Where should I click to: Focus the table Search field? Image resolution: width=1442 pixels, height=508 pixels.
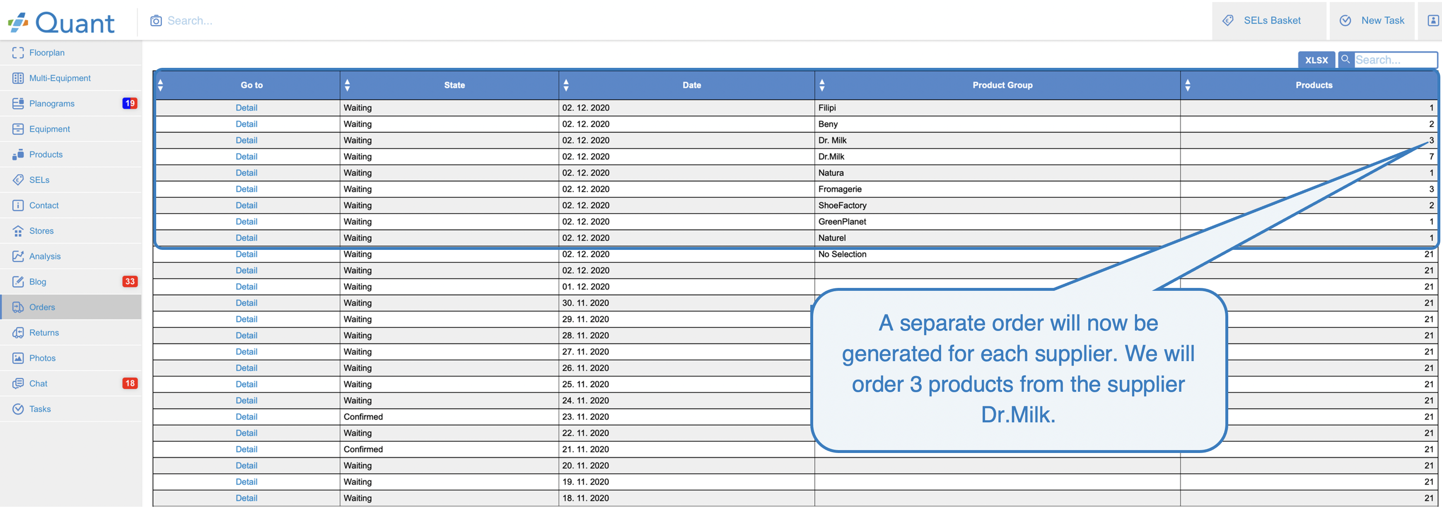pyautogui.click(x=1394, y=60)
